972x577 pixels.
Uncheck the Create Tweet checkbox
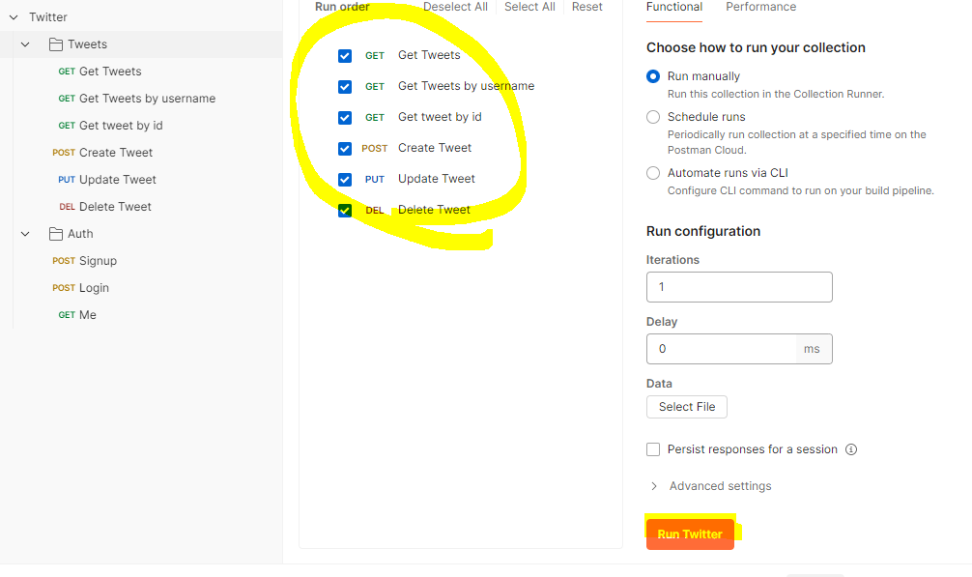point(345,149)
